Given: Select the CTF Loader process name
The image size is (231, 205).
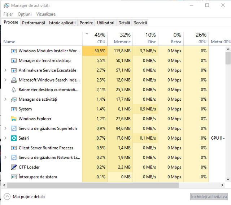Looking at the screenshot, I should tap(29, 167).
